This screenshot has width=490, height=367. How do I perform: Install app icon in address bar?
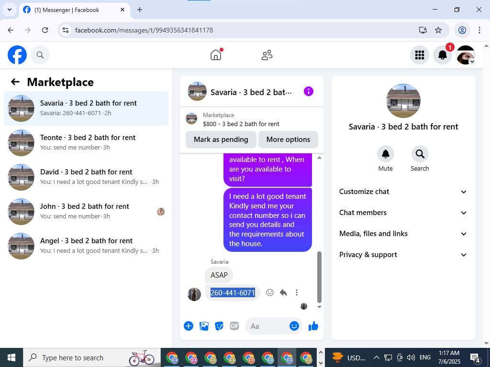(x=423, y=30)
